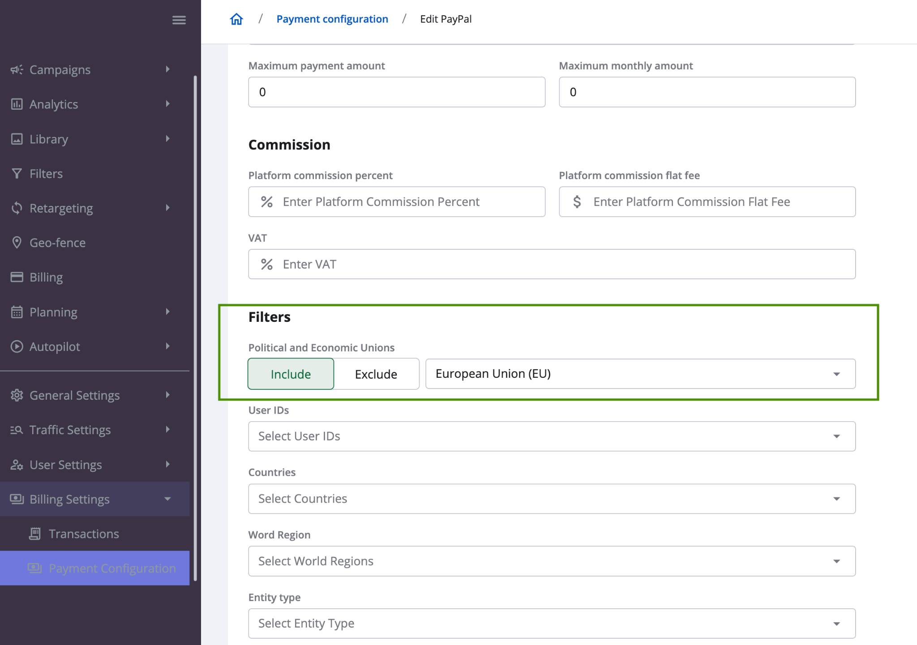Click the Planning calendar icon

(17, 312)
